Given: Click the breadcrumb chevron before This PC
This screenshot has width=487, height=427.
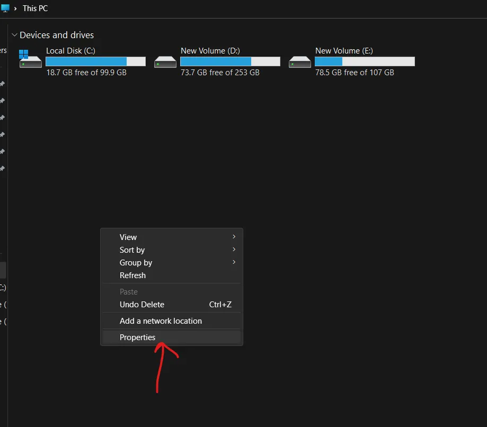Looking at the screenshot, I should 15,9.
